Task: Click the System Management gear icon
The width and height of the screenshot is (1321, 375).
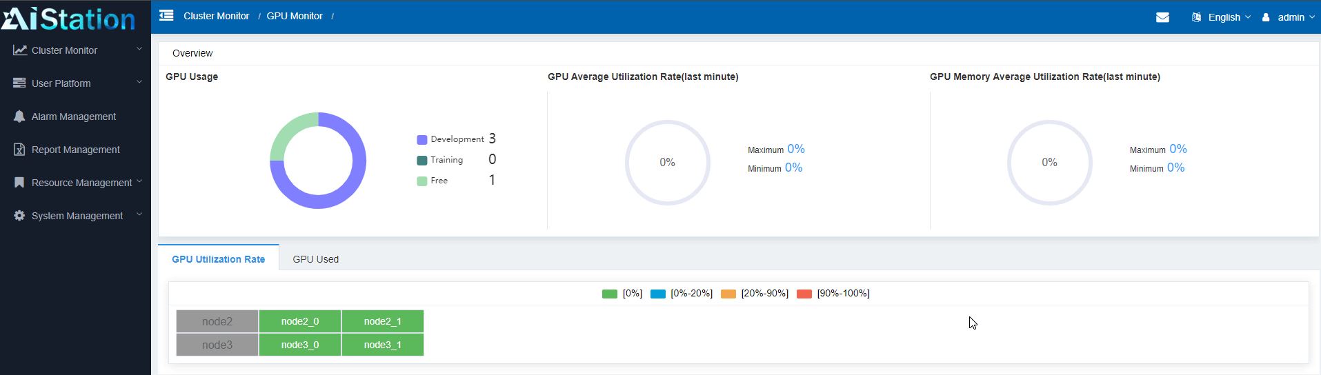Action: point(19,216)
